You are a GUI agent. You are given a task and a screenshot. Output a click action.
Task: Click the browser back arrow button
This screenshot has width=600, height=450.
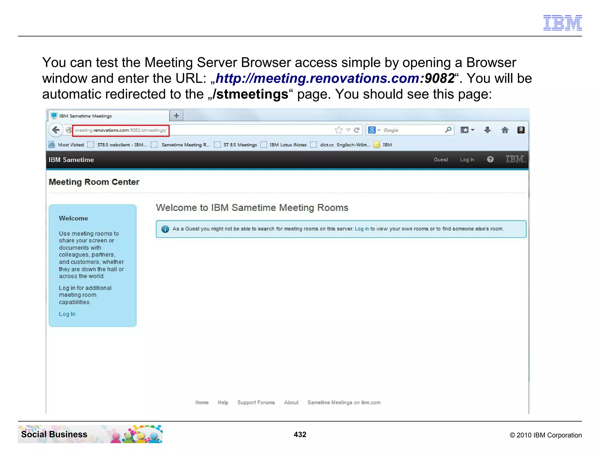point(56,130)
